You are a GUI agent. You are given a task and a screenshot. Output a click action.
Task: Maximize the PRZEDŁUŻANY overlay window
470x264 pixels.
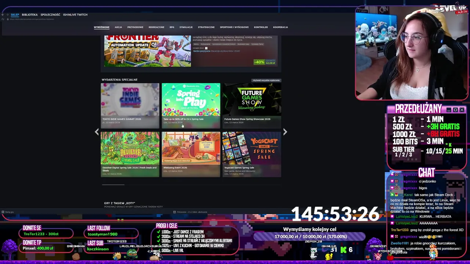(455, 110)
